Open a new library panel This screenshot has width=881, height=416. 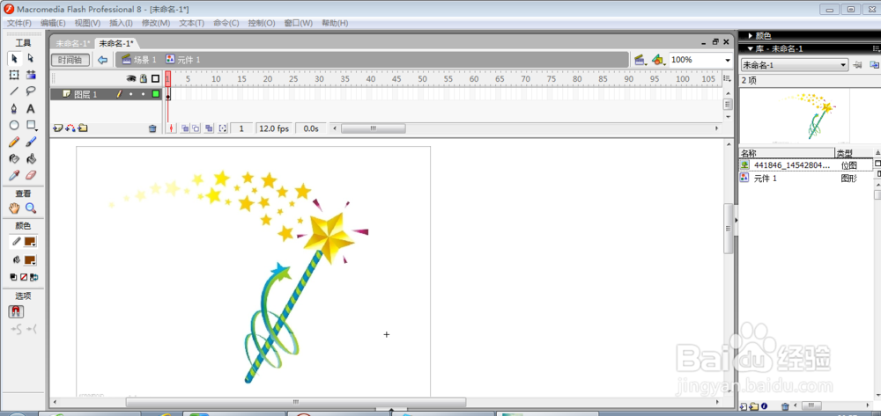pos(874,65)
